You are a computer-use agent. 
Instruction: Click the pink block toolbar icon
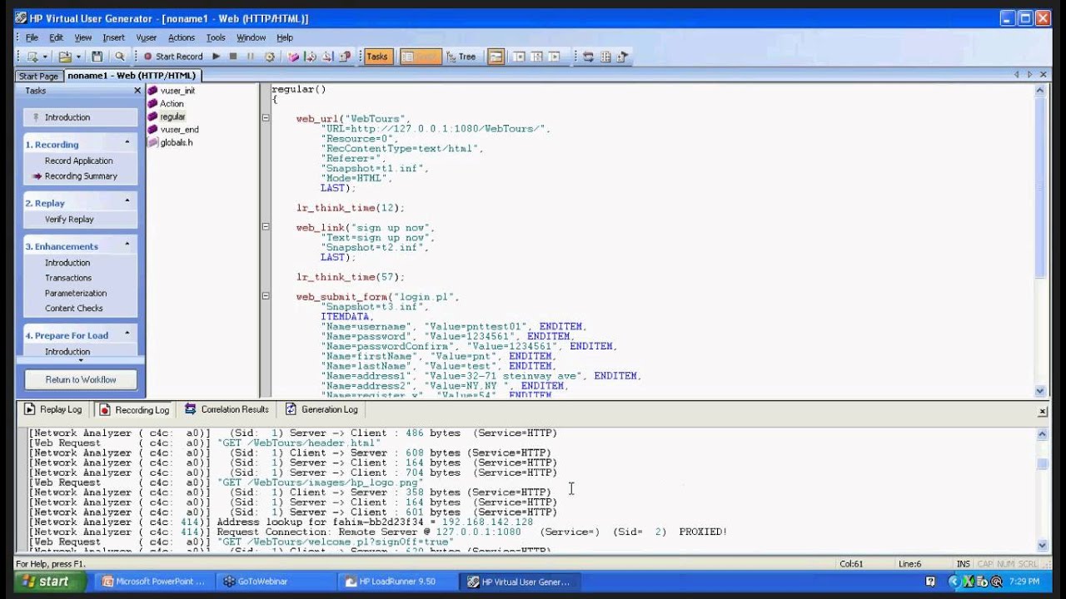click(293, 57)
